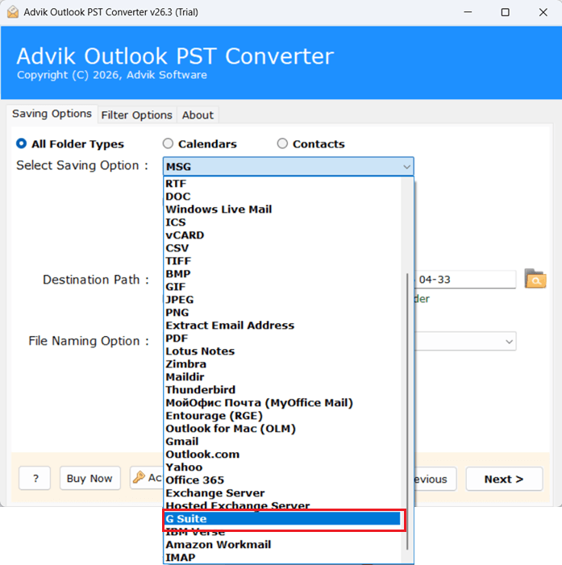
Task: Select Thunderbird from the list
Action: [x=282, y=390]
